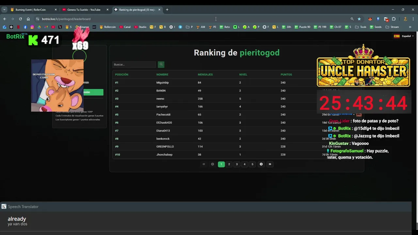Open the browser extensions puzzle menu
The image size is (418, 235).
[394, 19]
